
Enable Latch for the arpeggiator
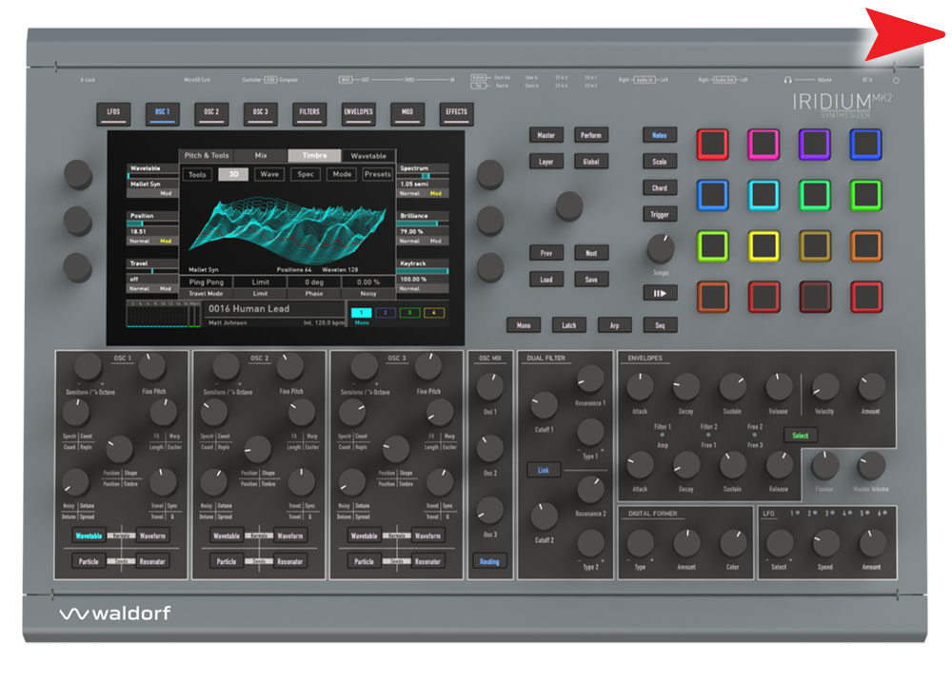[569, 324]
